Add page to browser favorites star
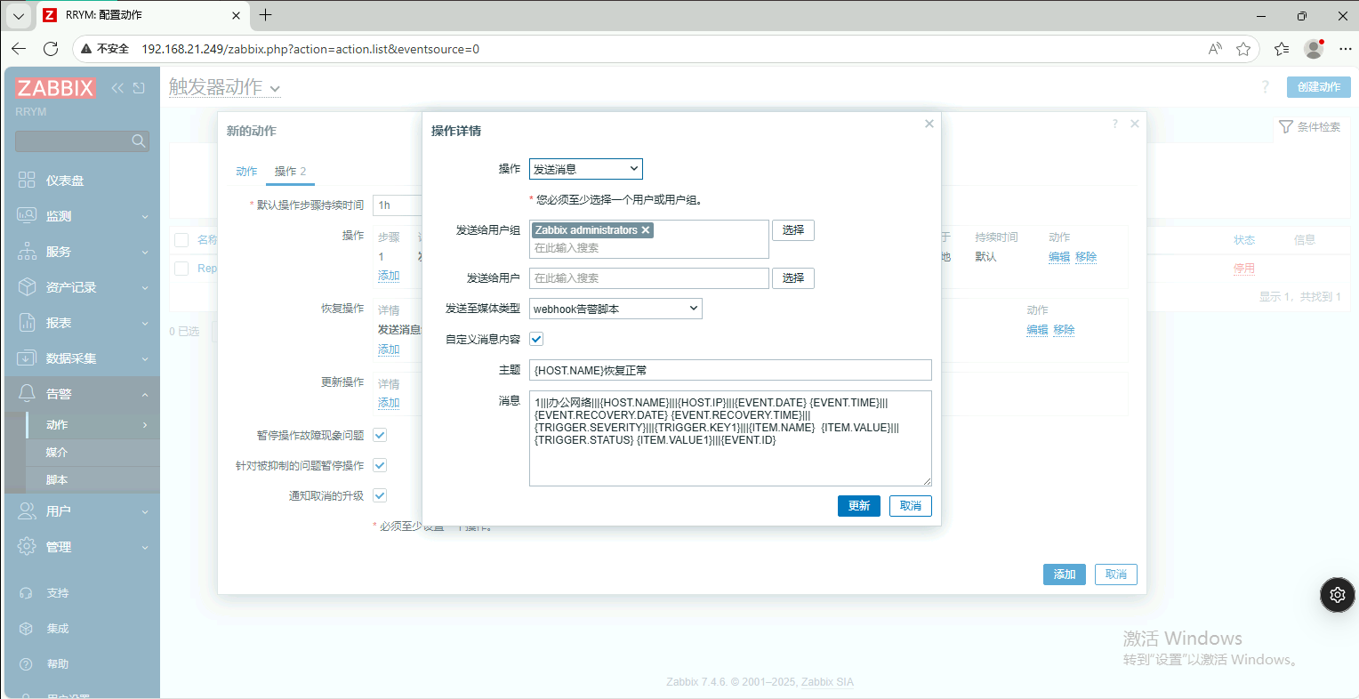 click(x=1243, y=49)
